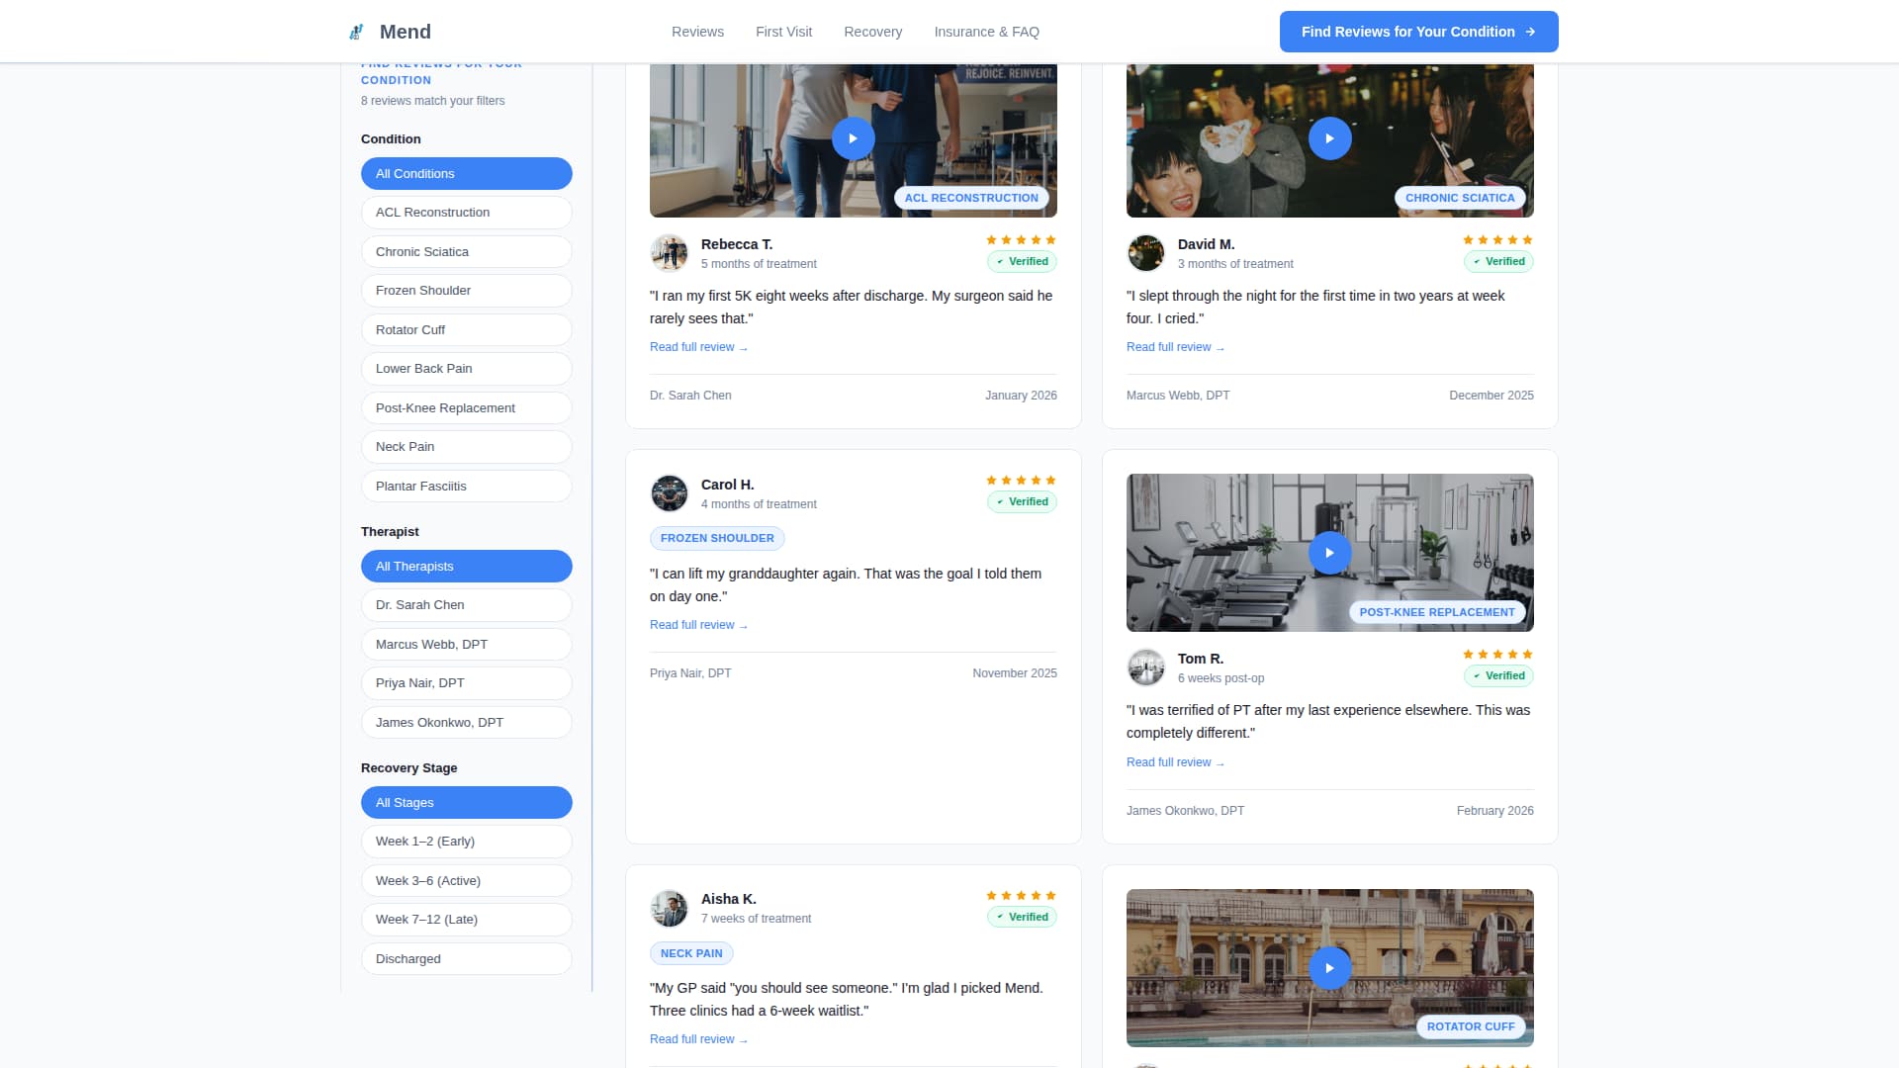Click the ROTATOR CUFF video tag

click(x=1471, y=1026)
